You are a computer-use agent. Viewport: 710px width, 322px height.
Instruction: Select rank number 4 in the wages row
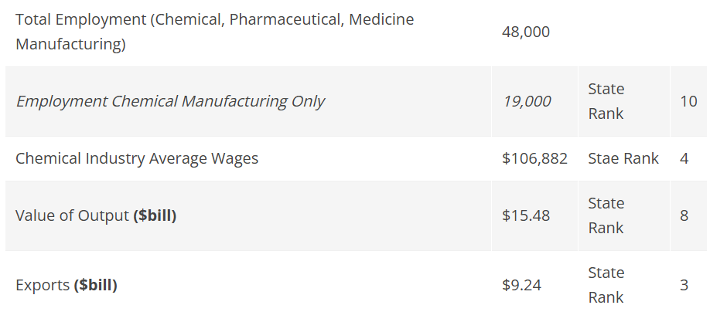[x=684, y=158]
